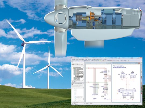Click the ellipsis button beside upper filter
145x108 pixels.
[x=79, y=64]
